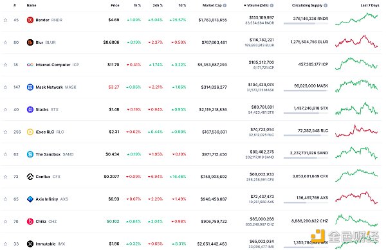This screenshot has height=250, width=386.
Task: Click Stacks circulating supply progress bar
Action: click(306, 113)
